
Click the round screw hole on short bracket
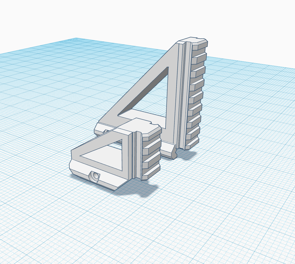pyautogui.click(x=95, y=176)
